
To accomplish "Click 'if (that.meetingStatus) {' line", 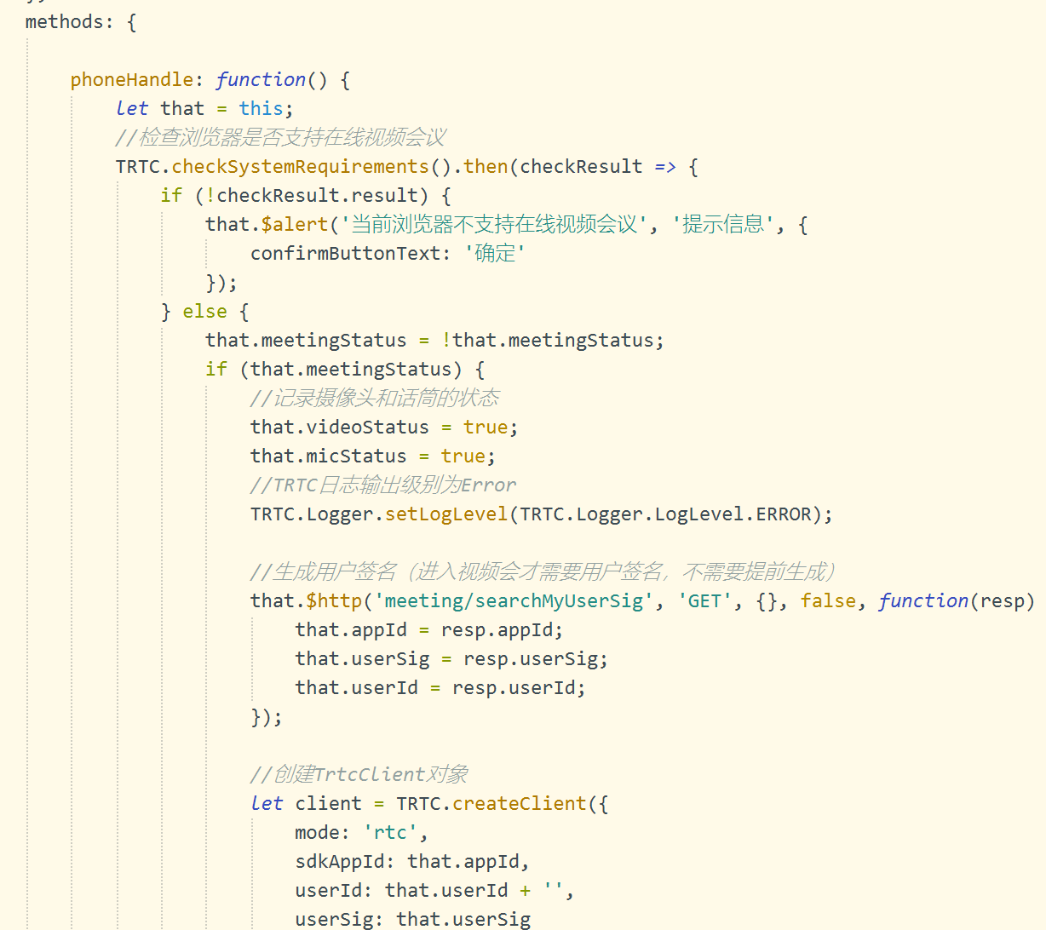I will [345, 370].
